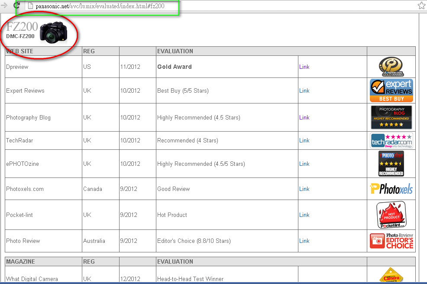Click the FZ200 camera thumbnail image

click(54, 32)
